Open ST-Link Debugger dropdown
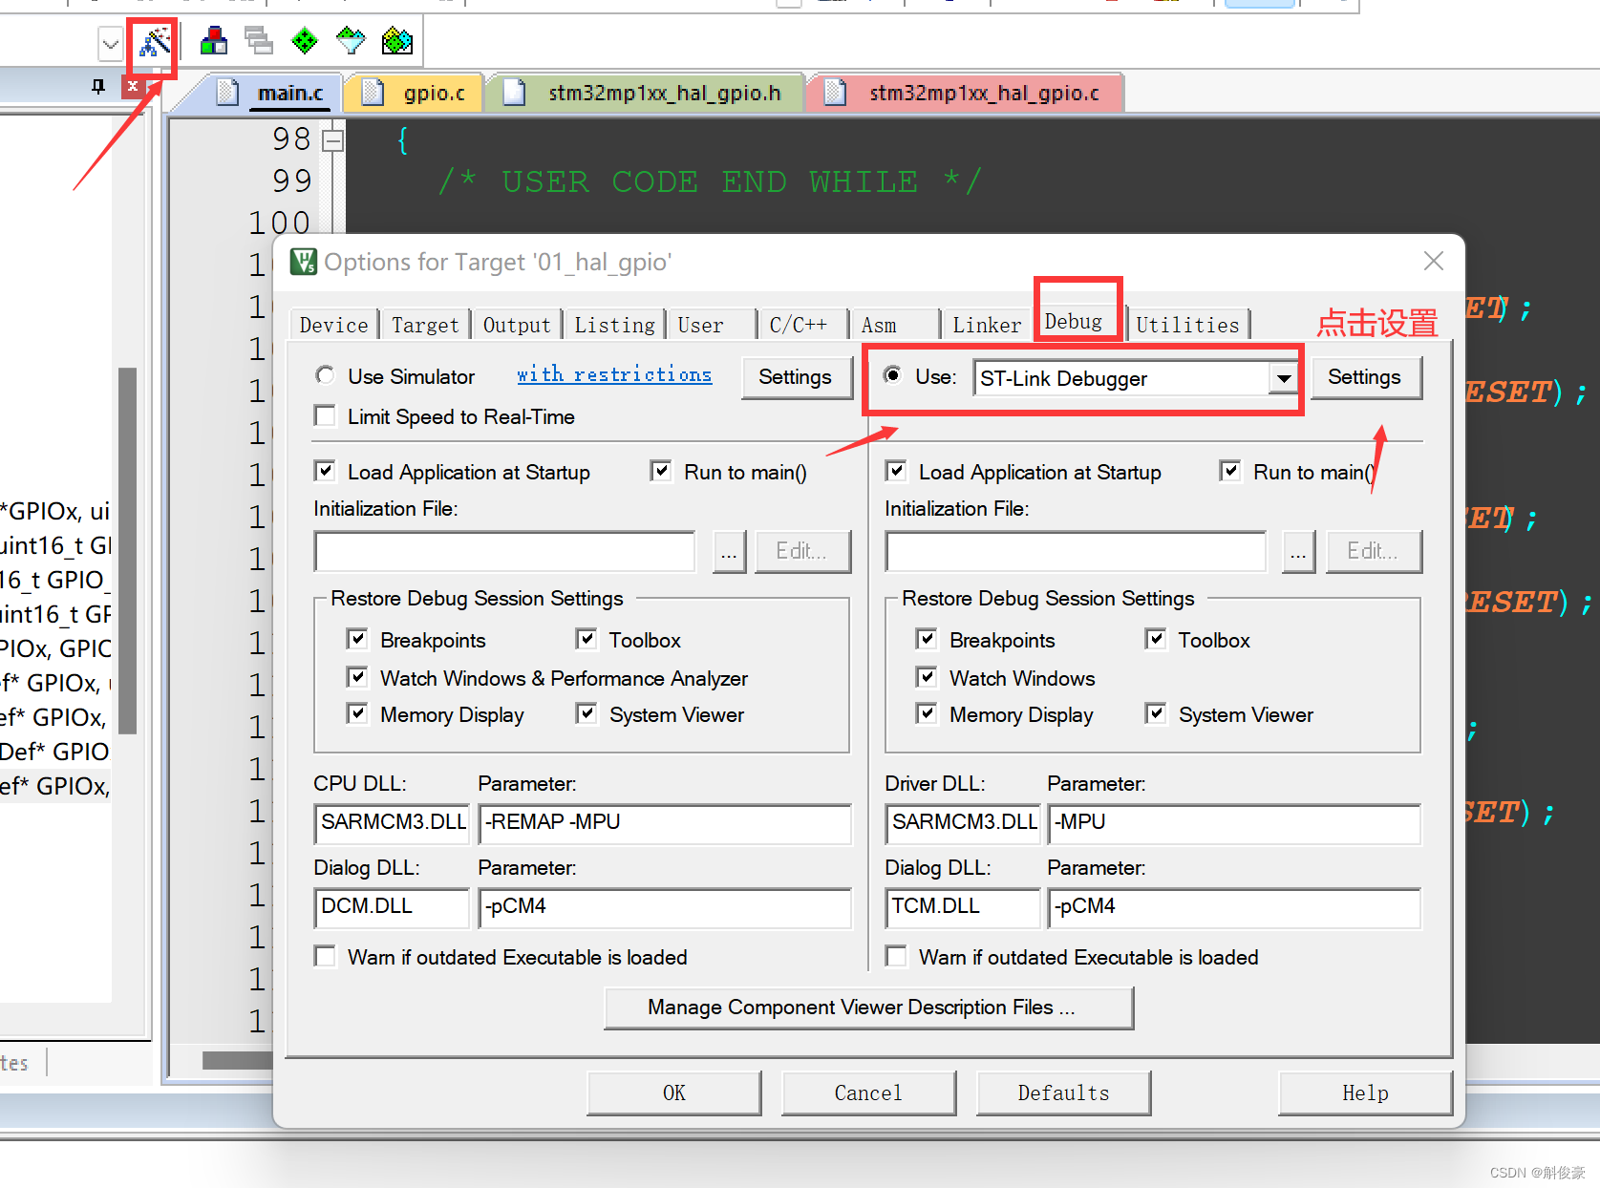This screenshot has height=1188, width=1600. point(1283,378)
